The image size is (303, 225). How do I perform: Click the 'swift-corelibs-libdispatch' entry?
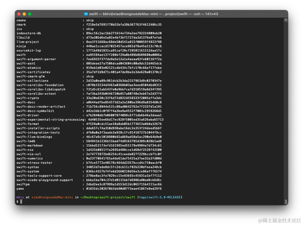tap(41, 89)
